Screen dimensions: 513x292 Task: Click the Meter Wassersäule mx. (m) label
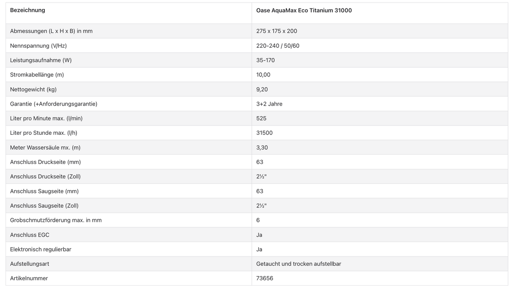tap(45, 147)
